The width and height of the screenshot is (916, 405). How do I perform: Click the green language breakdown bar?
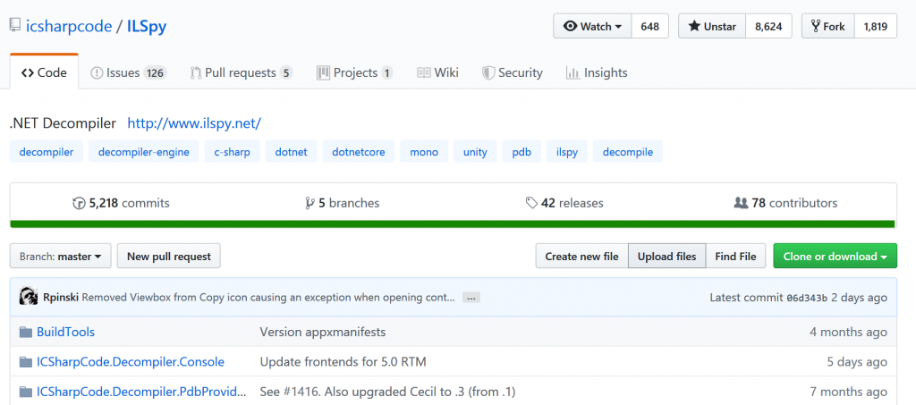click(x=453, y=224)
